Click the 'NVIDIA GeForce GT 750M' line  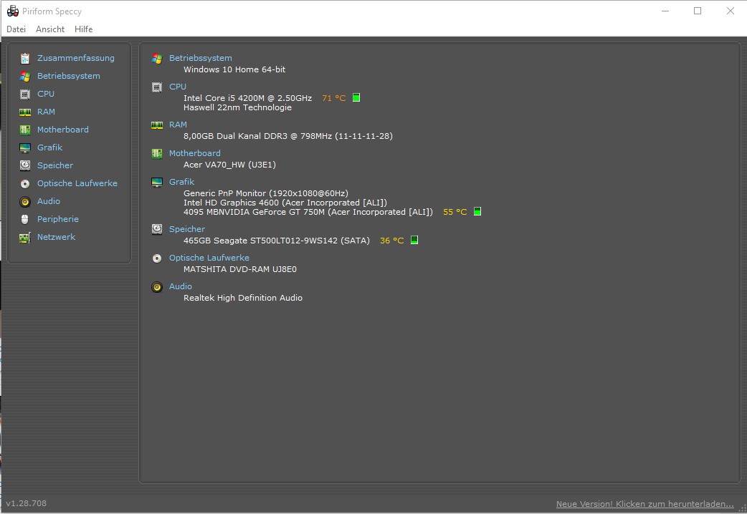click(308, 213)
